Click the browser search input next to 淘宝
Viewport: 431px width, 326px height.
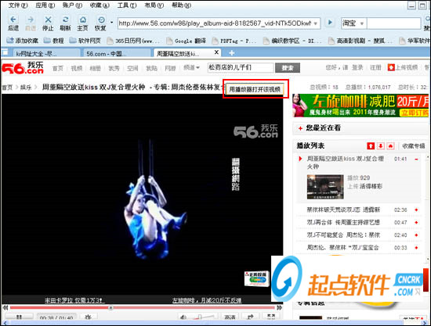393,23
